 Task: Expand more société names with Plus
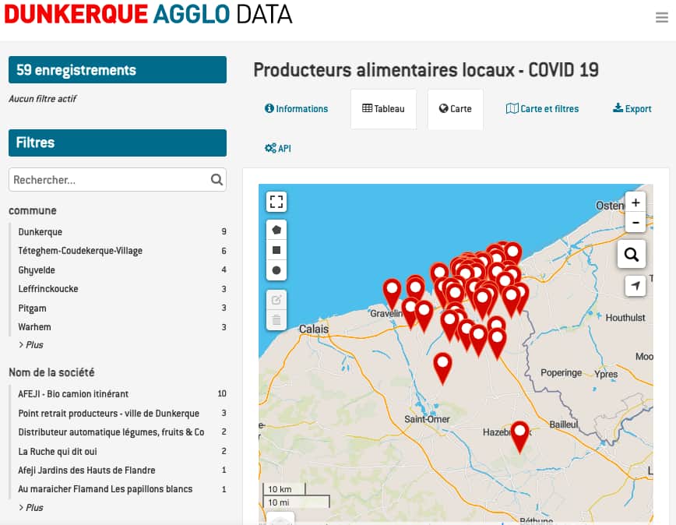pyautogui.click(x=33, y=508)
